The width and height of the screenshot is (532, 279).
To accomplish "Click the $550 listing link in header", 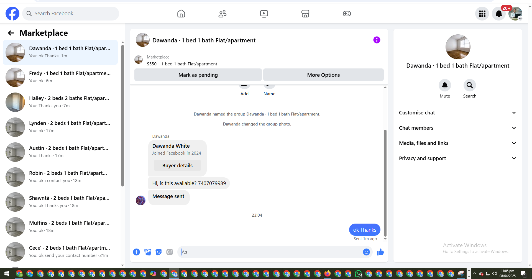I will click(182, 64).
